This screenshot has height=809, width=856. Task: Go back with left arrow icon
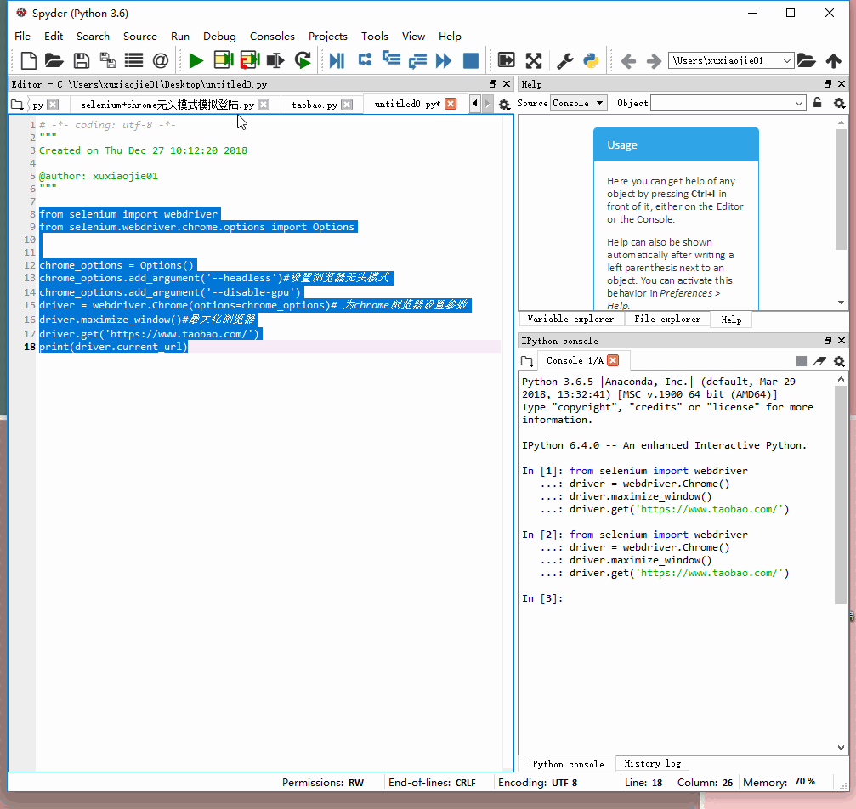(628, 60)
